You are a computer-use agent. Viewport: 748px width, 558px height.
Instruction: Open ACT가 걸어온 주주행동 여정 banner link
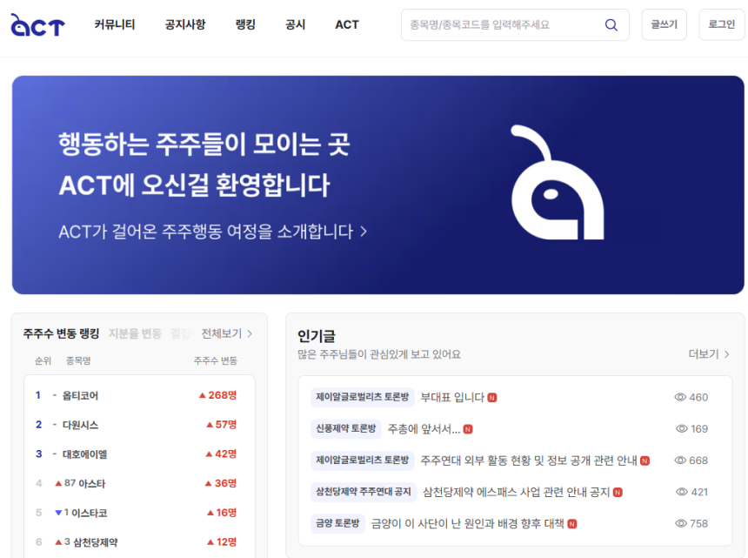(212, 232)
